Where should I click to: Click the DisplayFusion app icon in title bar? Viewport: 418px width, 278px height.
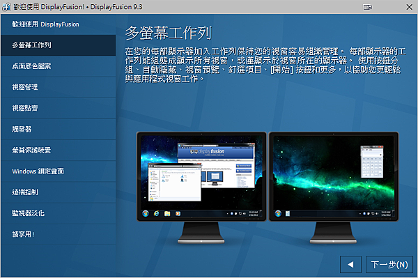coord(6,7)
